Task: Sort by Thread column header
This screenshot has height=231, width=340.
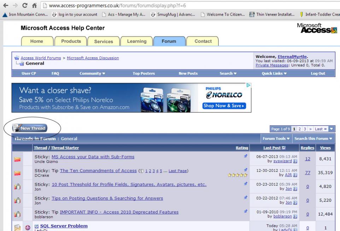Action: 41,148
